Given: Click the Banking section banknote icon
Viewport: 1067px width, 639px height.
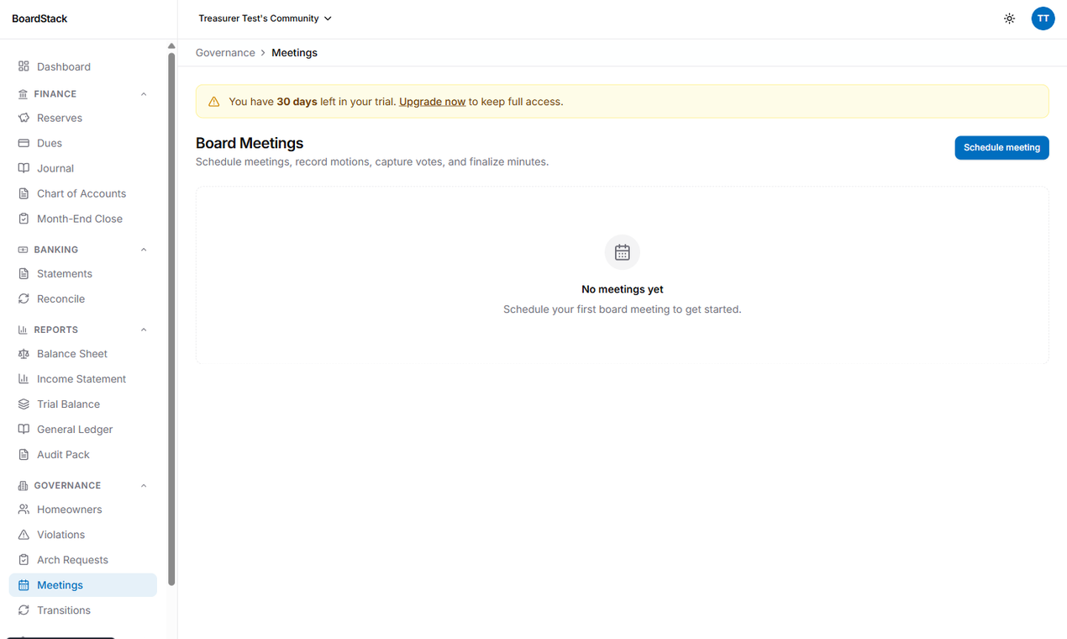Looking at the screenshot, I should coord(23,250).
